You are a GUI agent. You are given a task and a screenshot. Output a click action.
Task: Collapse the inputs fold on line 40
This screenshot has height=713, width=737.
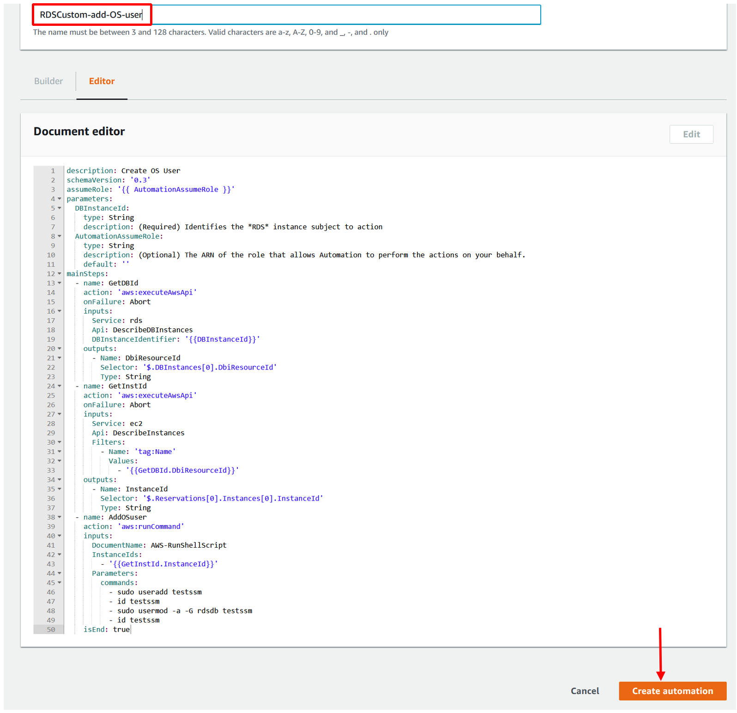60,536
